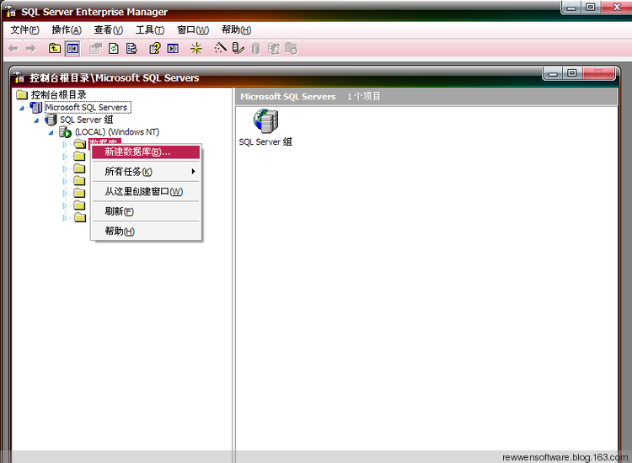Open the 文件(F) menu
Viewport: 632px width, 463px height.
pyautogui.click(x=24, y=29)
